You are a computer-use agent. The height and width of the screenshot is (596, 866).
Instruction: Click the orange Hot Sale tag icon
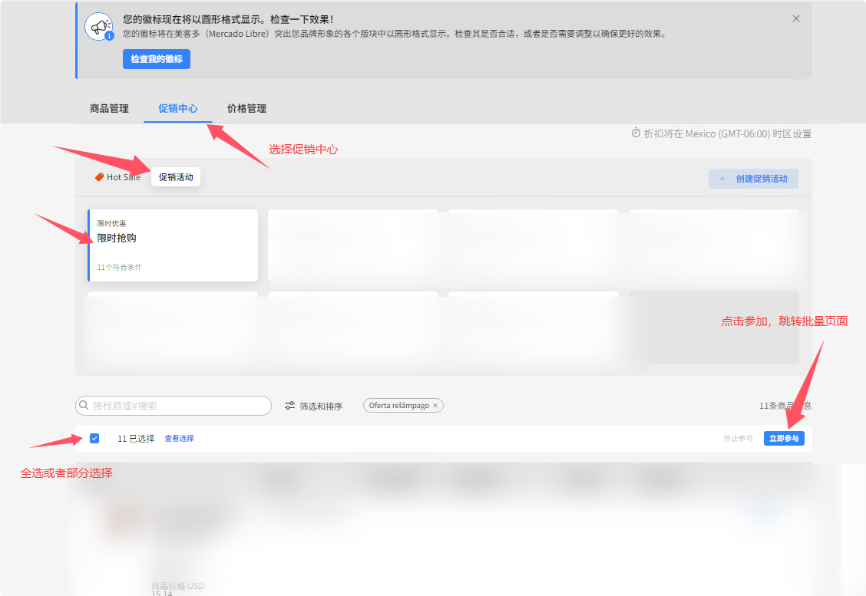[99, 177]
